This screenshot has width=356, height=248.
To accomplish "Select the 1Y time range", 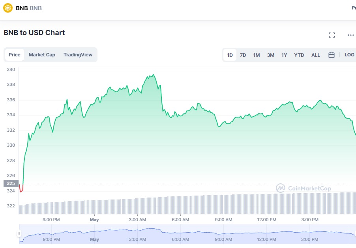I will click(x=284, y=55).
